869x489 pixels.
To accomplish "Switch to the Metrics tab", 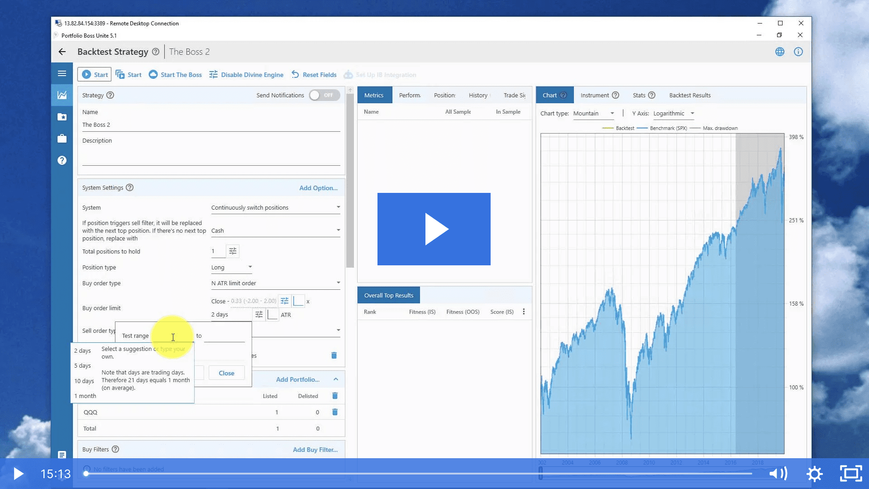I will coord(374,95).
